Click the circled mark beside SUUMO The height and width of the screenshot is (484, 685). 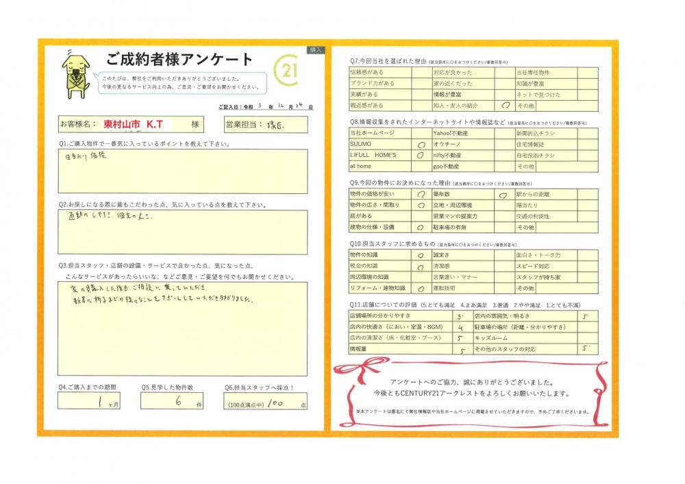(421, 145)
